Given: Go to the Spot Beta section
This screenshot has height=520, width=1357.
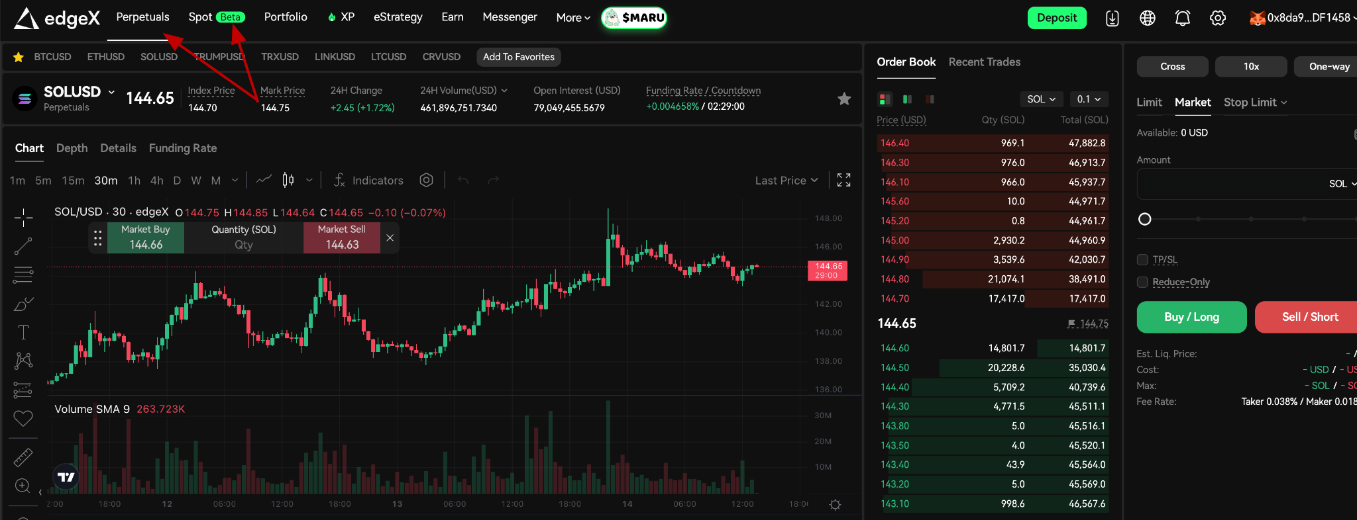Looking at the screenshot, I should pyautogui.click(x=217, y=17).
